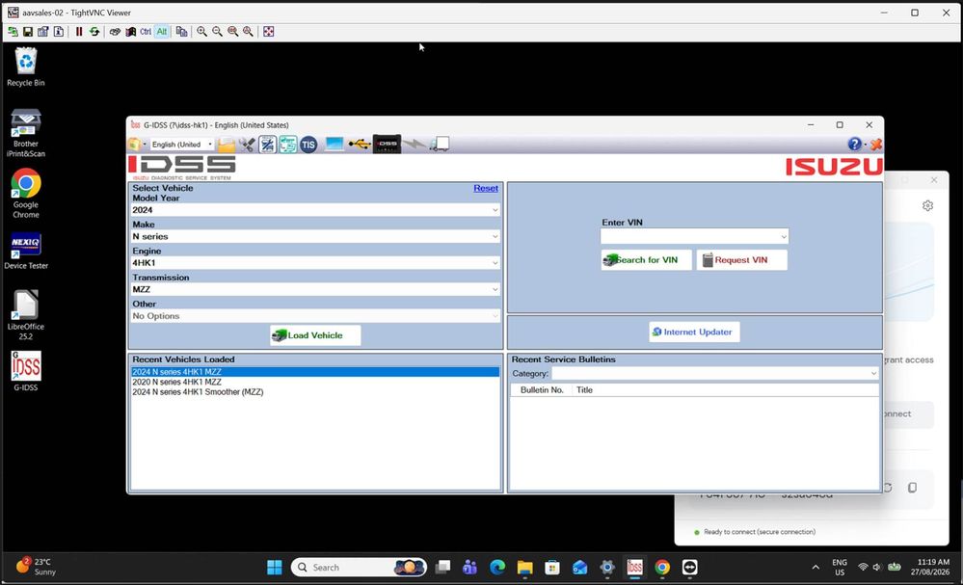Screen dimensions: 963x585
Task: Open the G-IDSS language dropdown
Action: coord(210,145)
